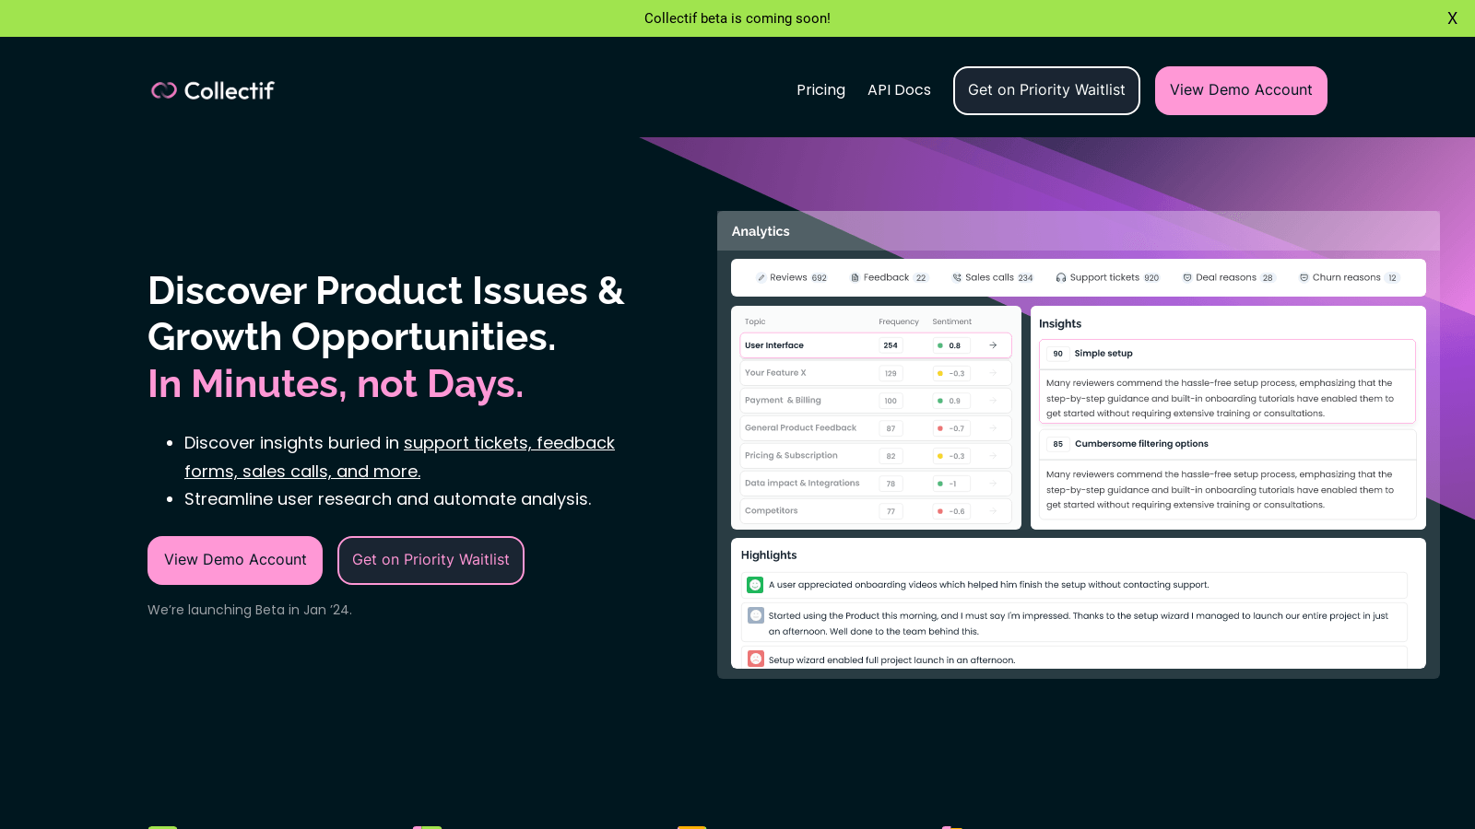Click the 'Simple setup' insight heading
This screenshot has height=829, width=1475.
coord(1103,354)
